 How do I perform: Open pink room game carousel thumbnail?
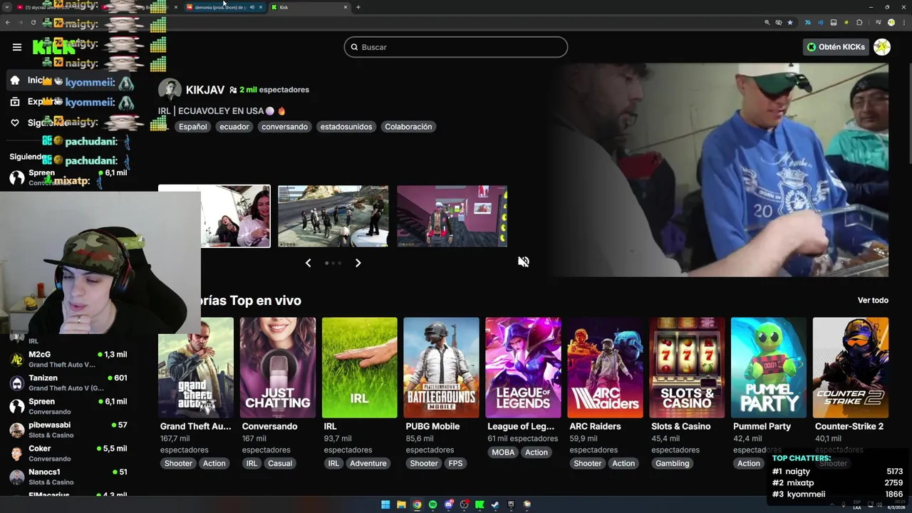(452, 216)
